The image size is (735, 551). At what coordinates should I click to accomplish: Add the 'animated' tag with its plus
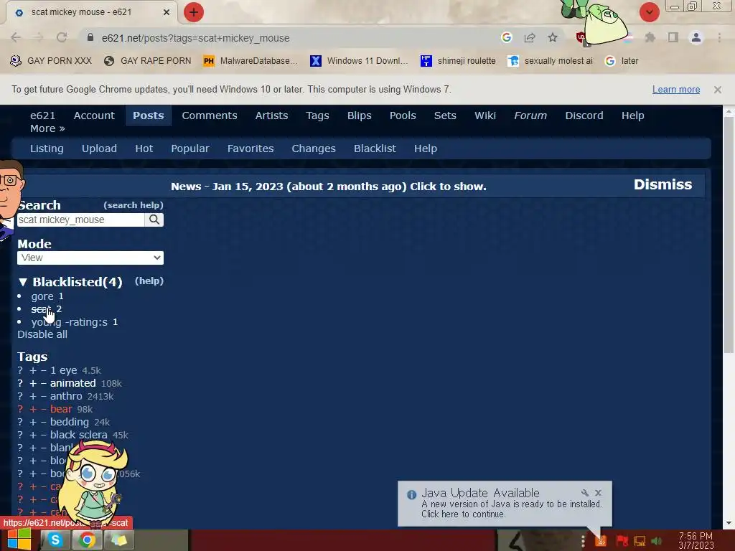pyautogui.click(x=33, y=383)
